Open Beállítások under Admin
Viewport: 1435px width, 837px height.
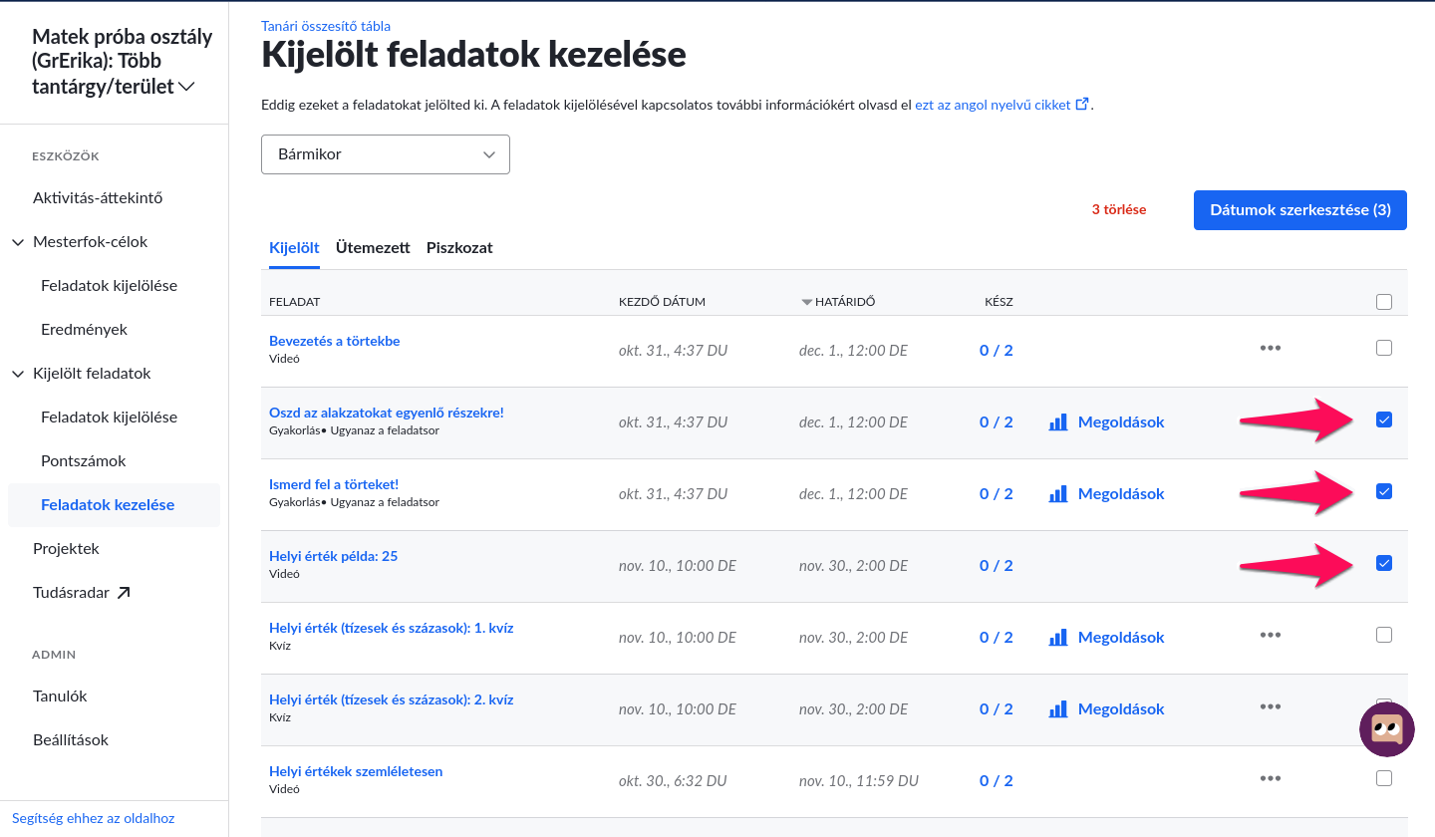point(71,740)
